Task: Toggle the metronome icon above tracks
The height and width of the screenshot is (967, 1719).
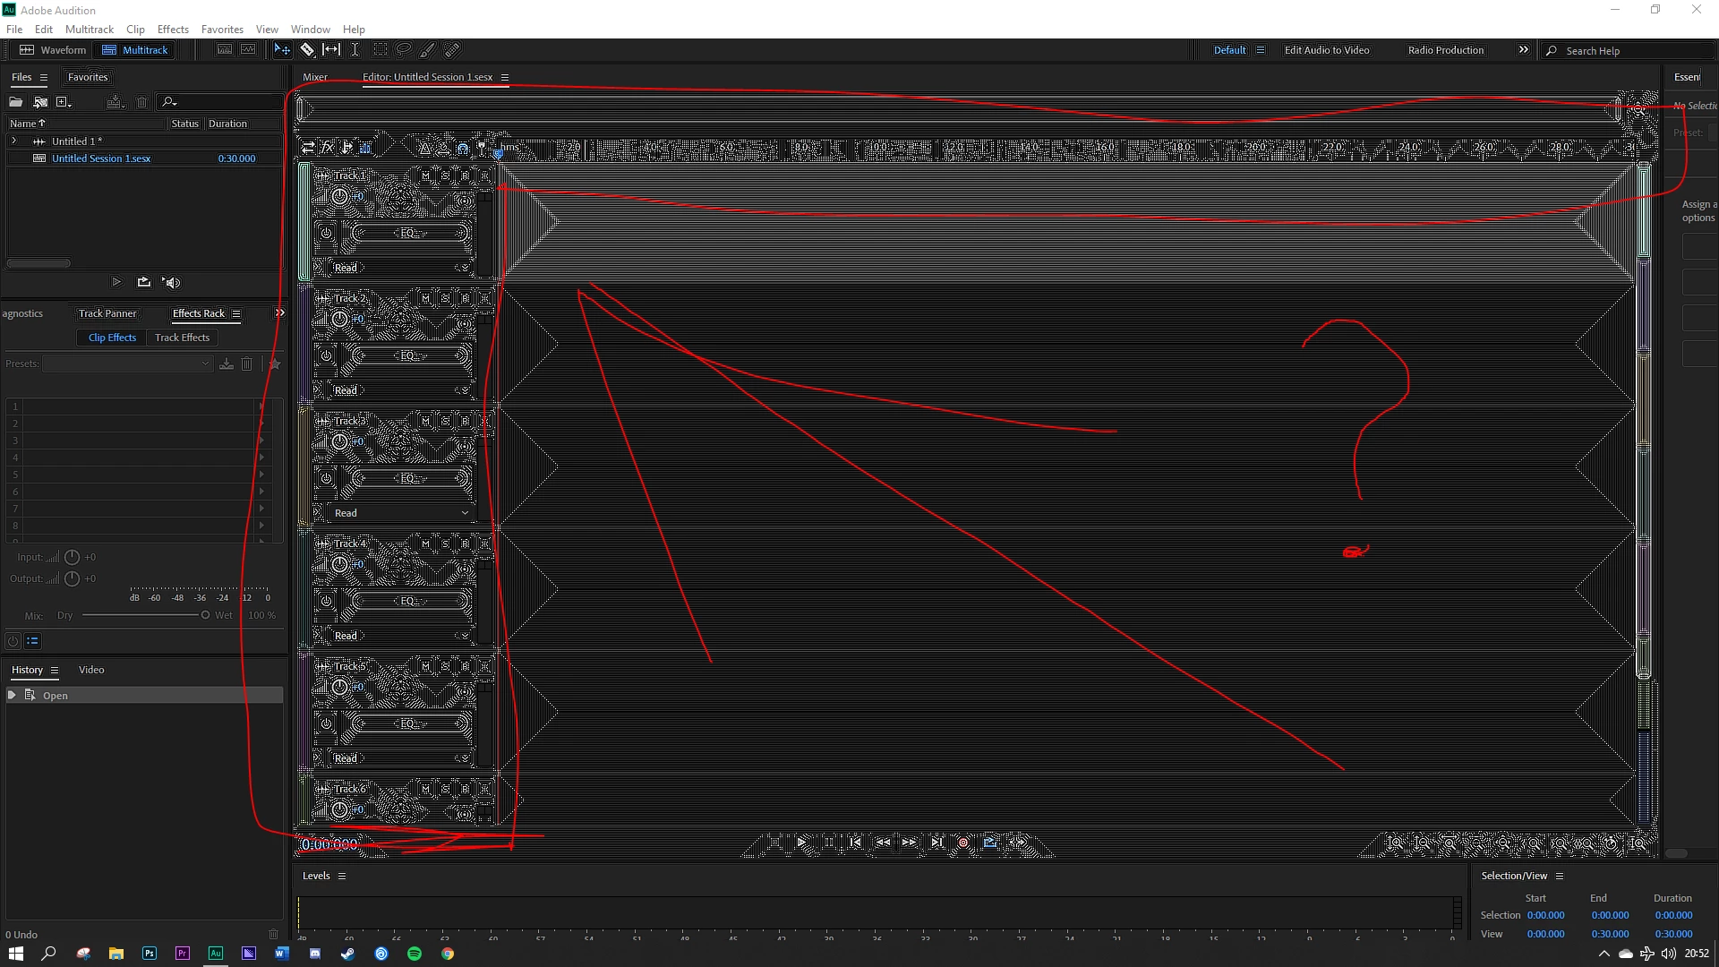Action: point(423,148)
